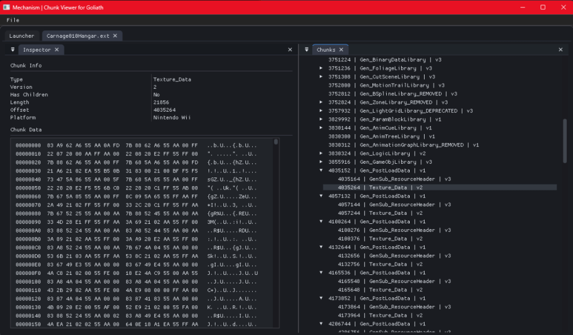Select Gen_AnimTreeLibrary chunk
This screenshot has width=573, height=335.
pos(382,137)
